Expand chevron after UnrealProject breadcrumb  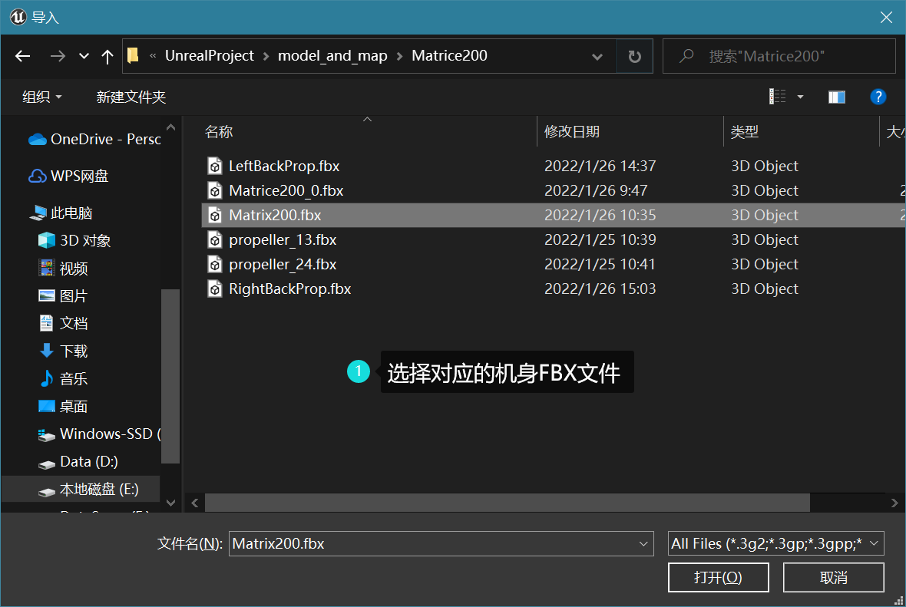pos(266,57)
